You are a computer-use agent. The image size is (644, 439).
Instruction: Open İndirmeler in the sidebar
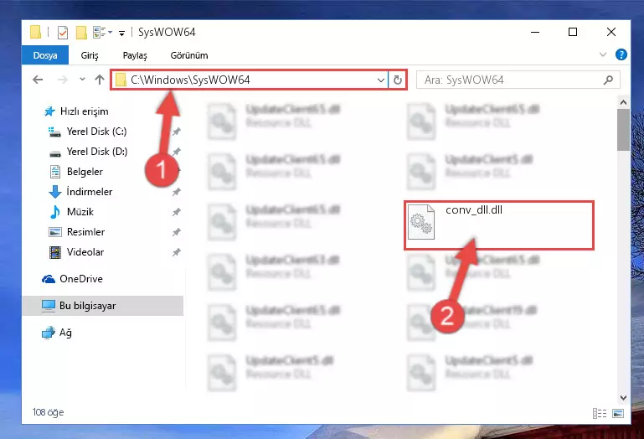pos(89,192)
